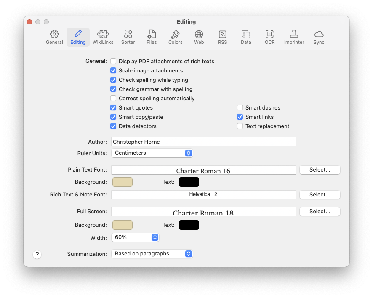Viewport: 373px width, 298px height.
Task: Expand the full screen Width dropdown
Action: click(x=135, y=238)
